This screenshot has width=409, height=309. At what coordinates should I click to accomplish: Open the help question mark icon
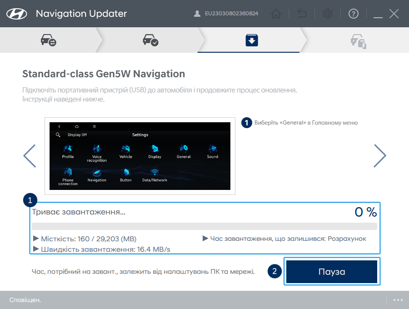coord(354,14)
